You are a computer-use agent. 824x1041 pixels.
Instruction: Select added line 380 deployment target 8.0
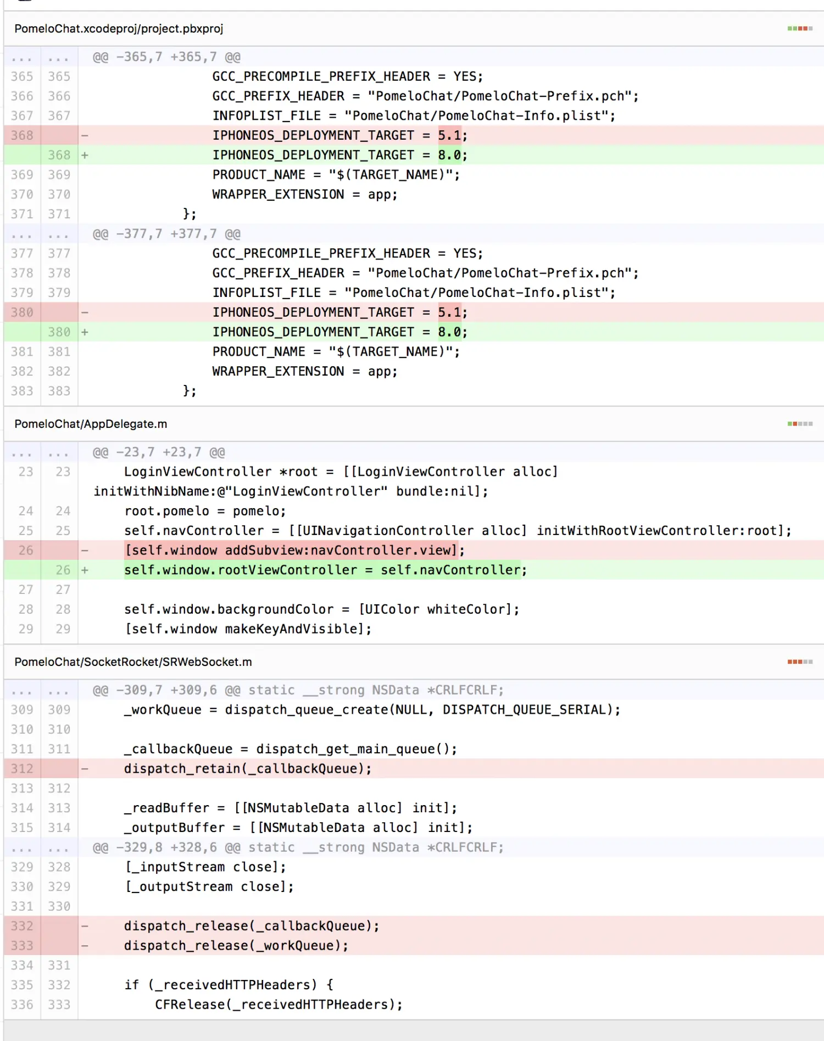pyautogui.click(x=414, y=332)
